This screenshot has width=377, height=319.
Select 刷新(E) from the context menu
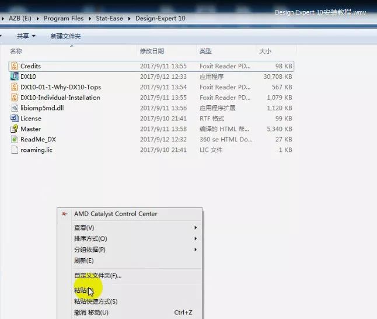130,261
